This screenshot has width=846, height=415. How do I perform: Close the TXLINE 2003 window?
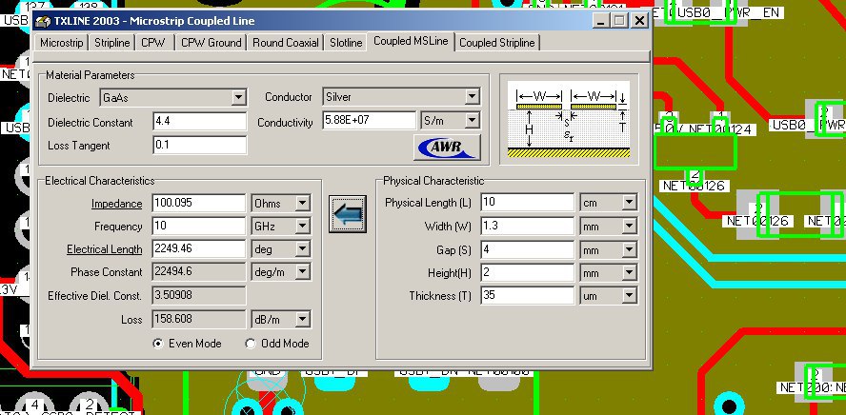[x=639, y=21]
